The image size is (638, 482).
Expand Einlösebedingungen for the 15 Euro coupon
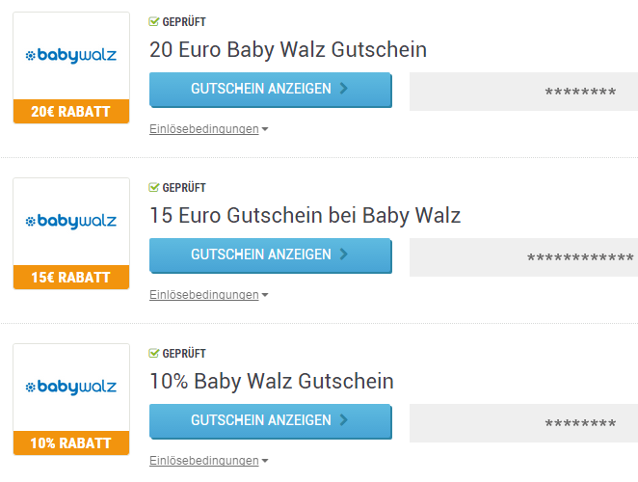point(209,295)
